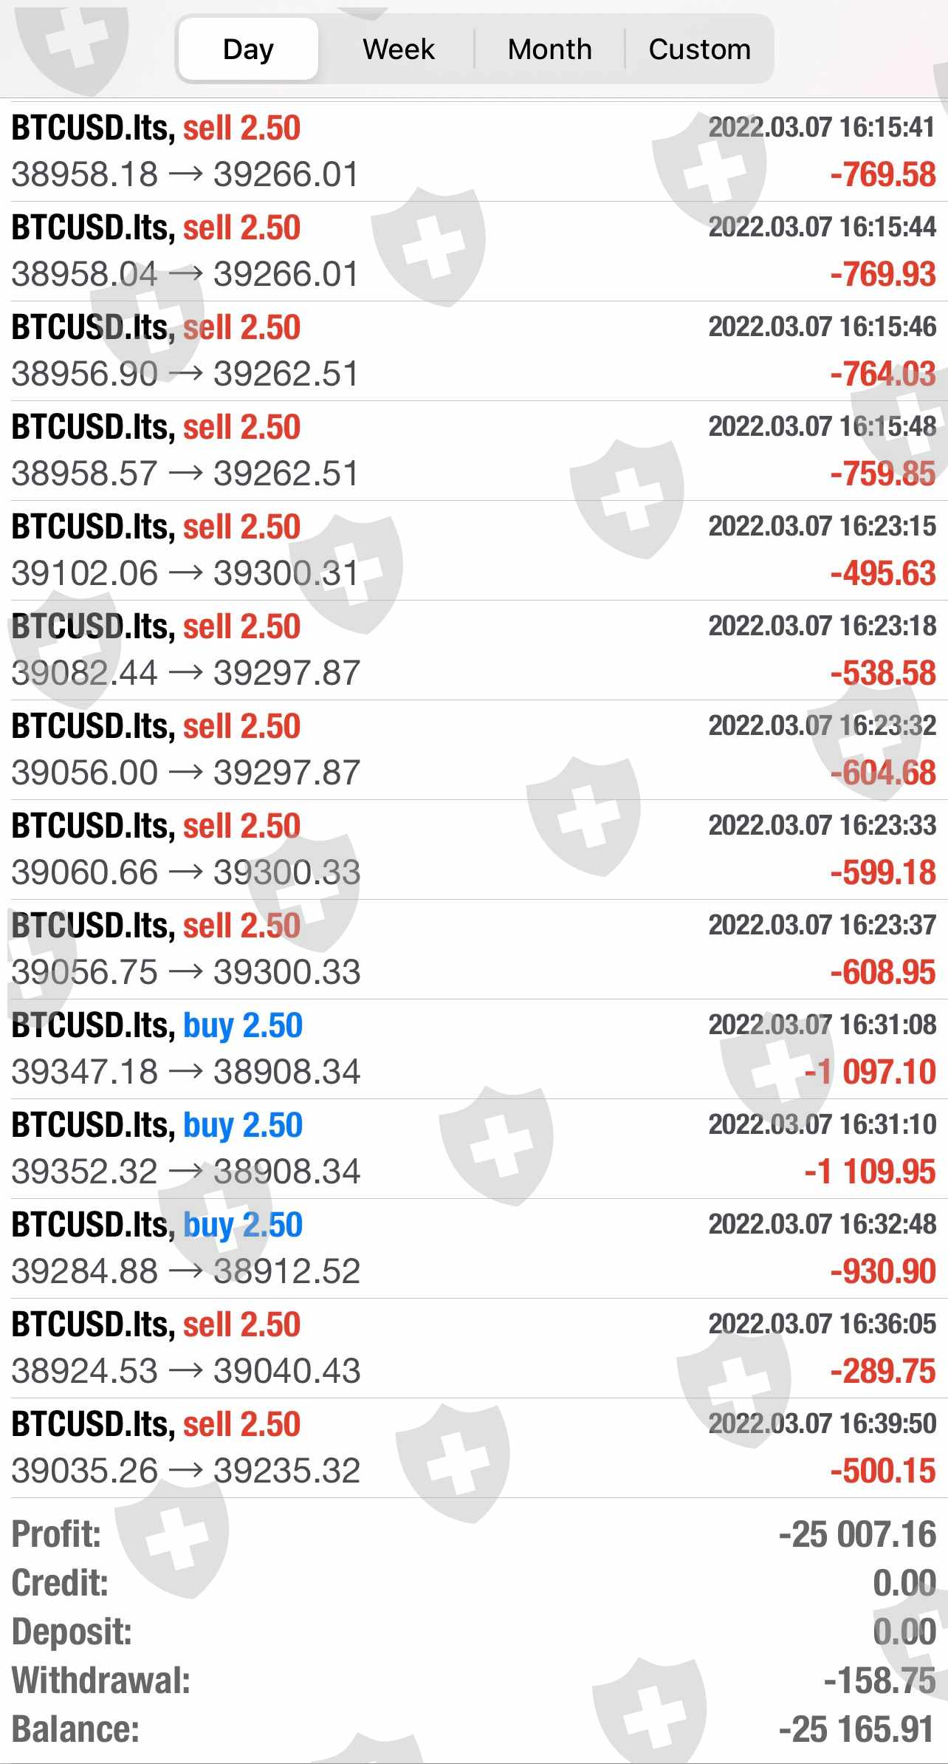
Task: Select the trade with loss -495.63
Action: tap(473, 550)
